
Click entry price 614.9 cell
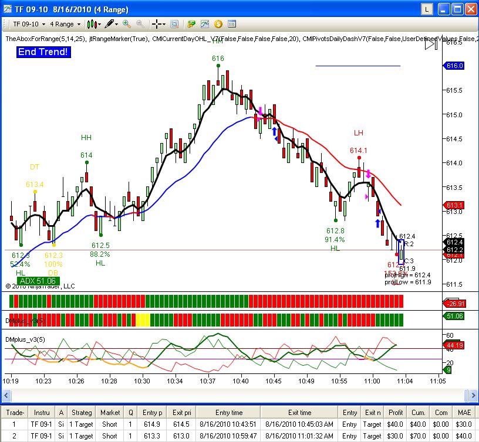click(152, 424)
